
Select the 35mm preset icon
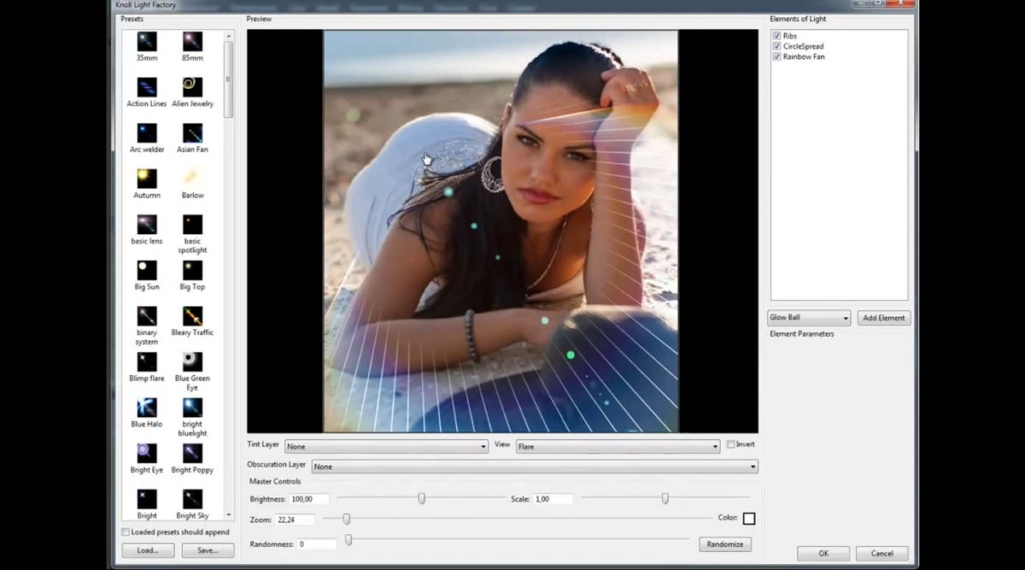coord(147,41)
